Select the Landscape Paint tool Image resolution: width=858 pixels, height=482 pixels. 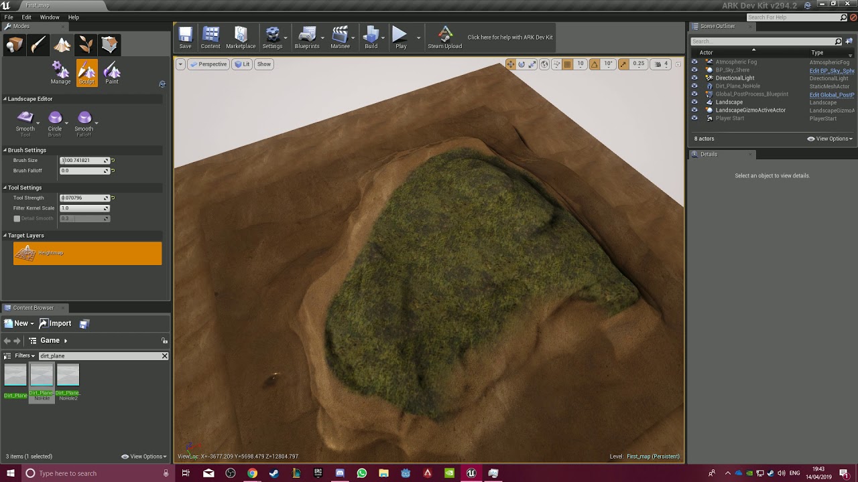coord(112,73)
